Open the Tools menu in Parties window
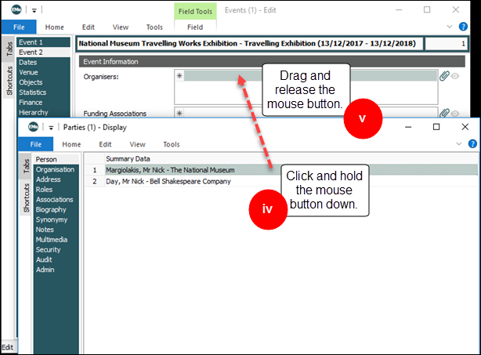The image size is (481, 355). point(171,144)
